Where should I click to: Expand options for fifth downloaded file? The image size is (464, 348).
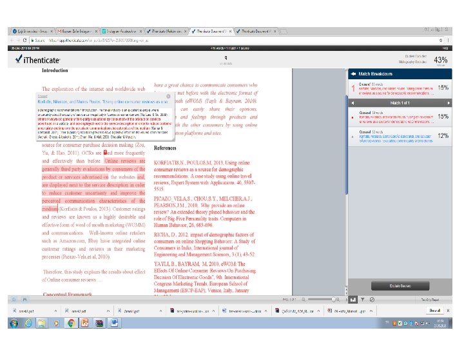tap(266, 311)
